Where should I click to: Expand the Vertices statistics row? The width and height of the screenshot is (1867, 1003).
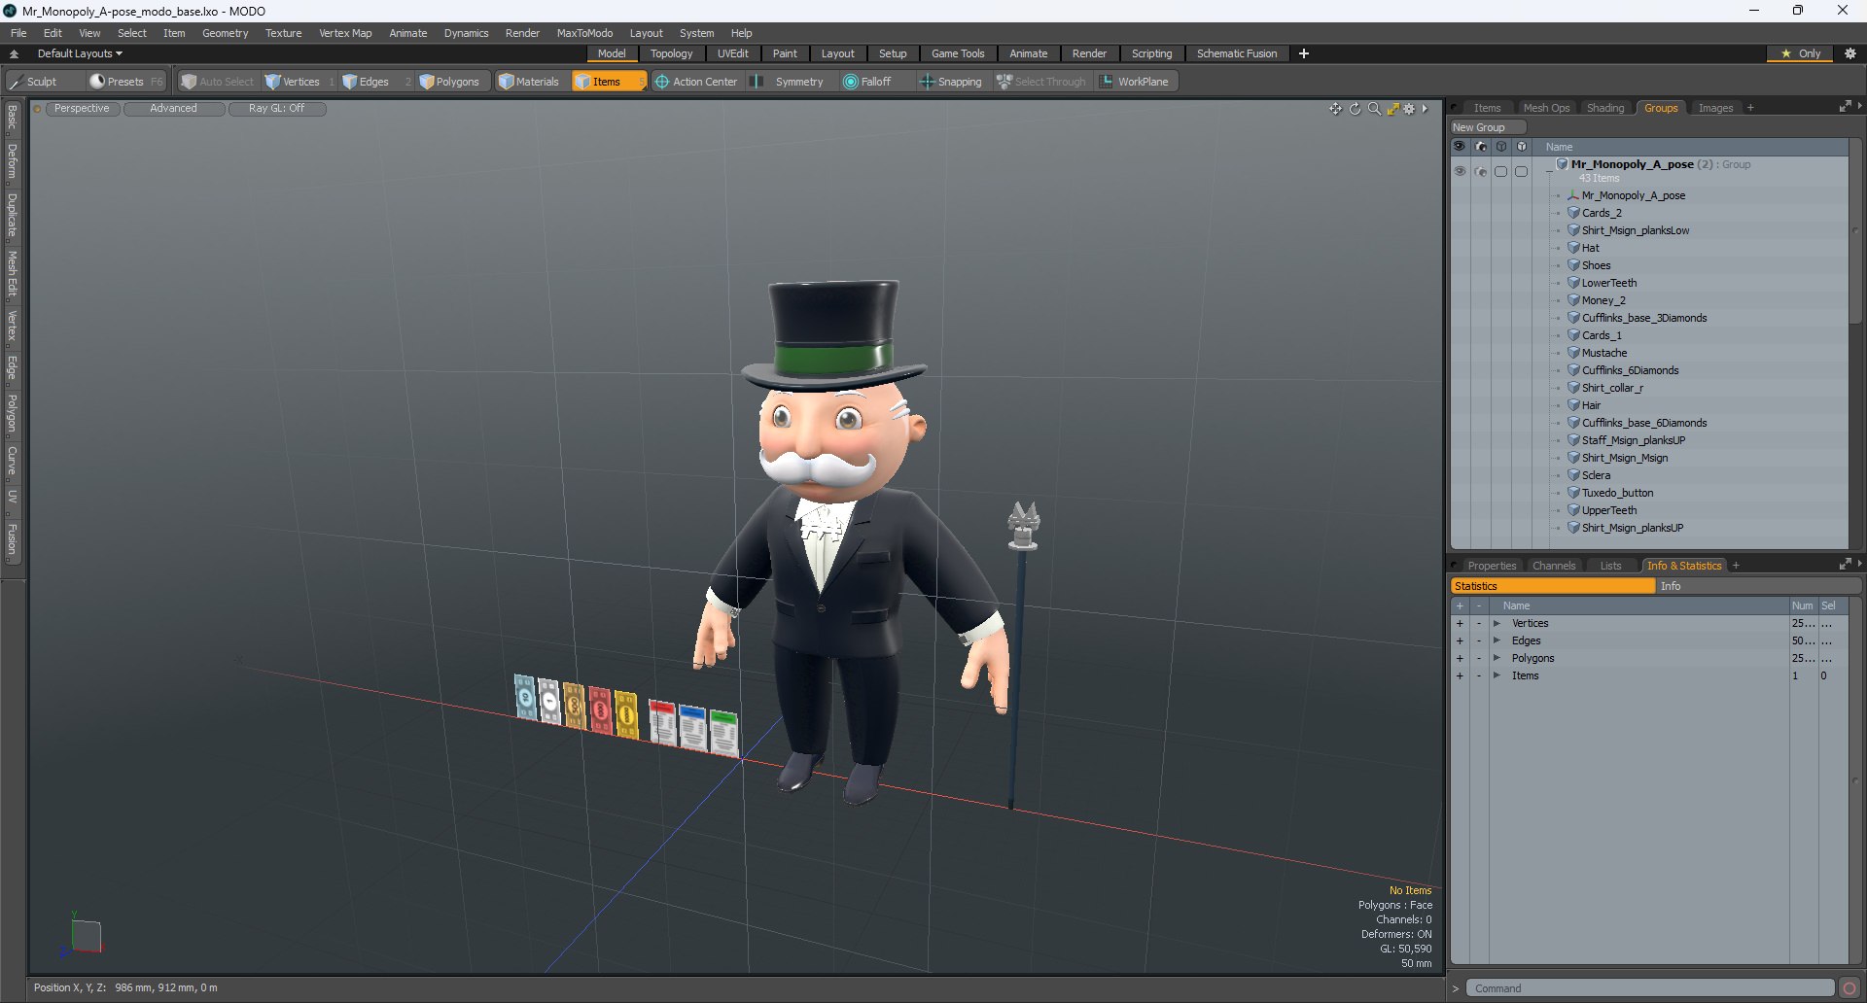coord(1497,623)
